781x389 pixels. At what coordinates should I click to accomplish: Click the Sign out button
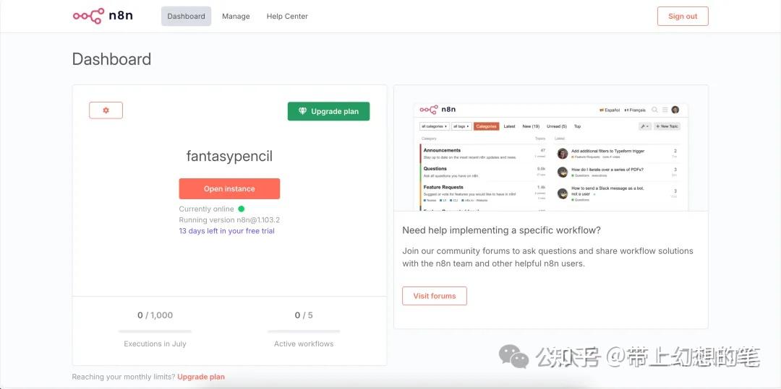point(683,17)
